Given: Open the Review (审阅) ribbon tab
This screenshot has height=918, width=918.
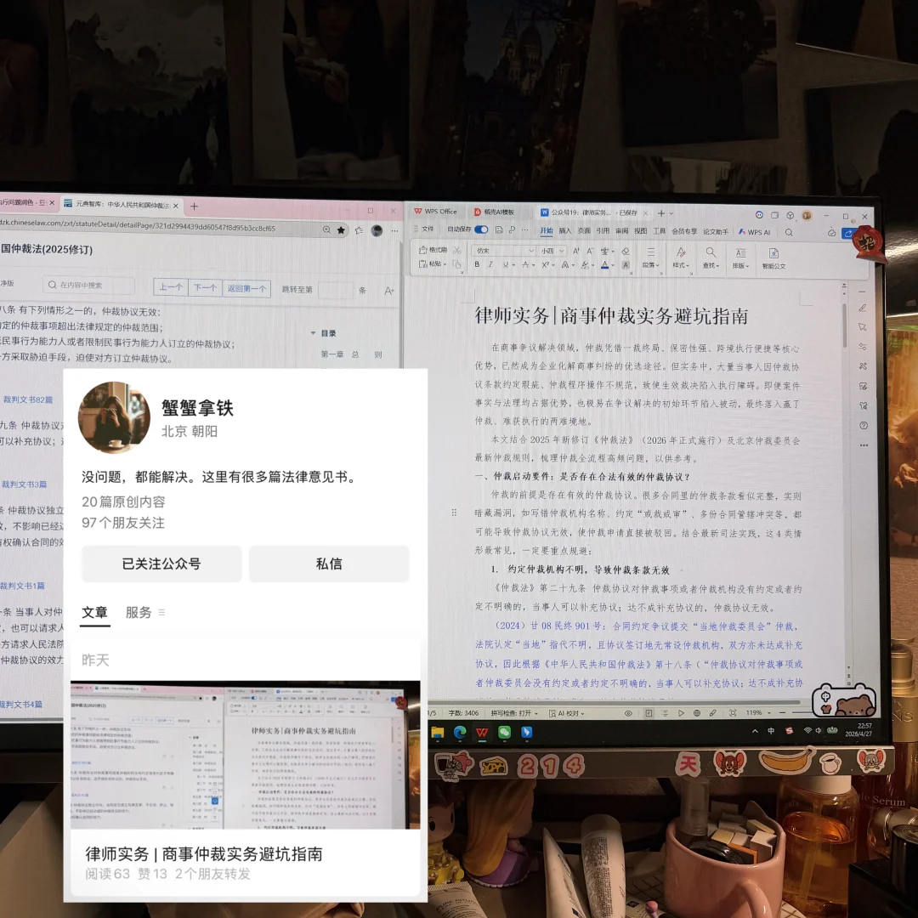Looking at the screenshot, I should coord(621,230).
